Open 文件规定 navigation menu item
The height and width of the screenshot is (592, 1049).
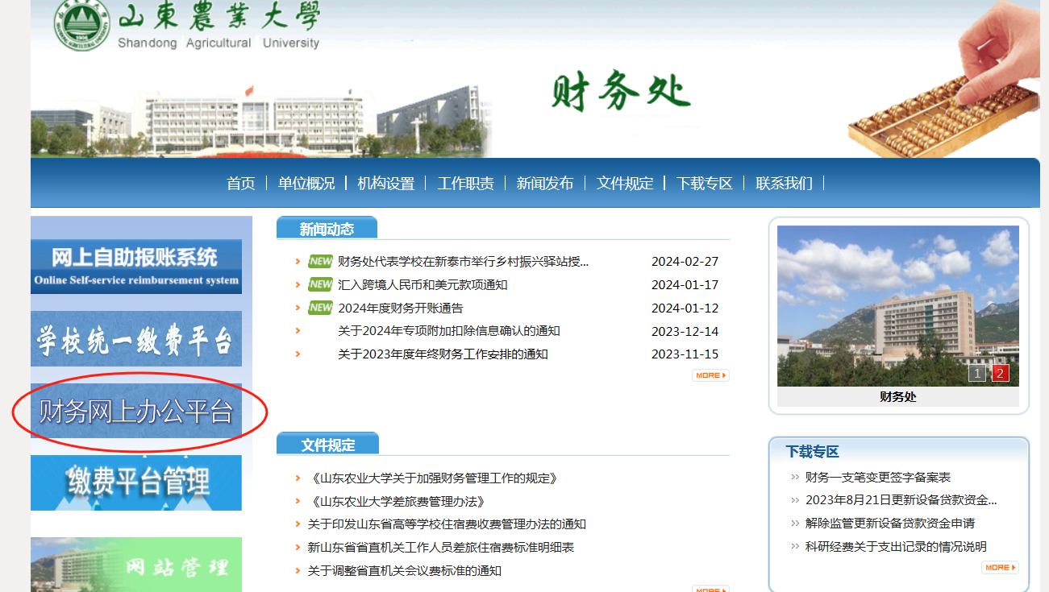[x=625, y=184]
